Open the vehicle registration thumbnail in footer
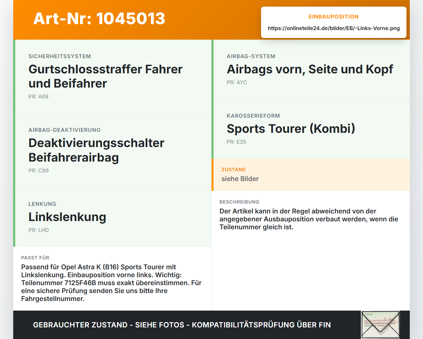The height and width of the screenshot is (339, 423). click(380, 325)
